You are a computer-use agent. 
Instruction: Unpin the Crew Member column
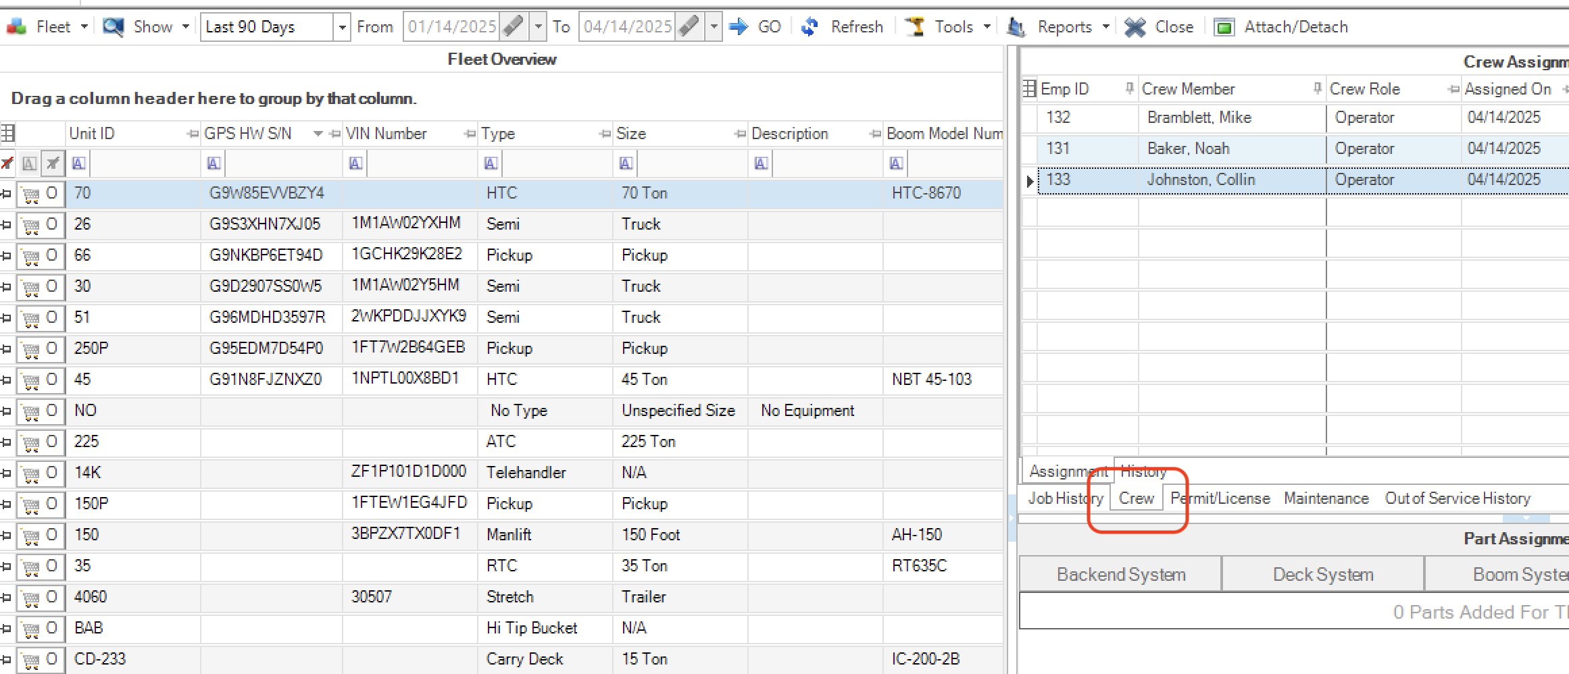click(x=1317, y=88)
